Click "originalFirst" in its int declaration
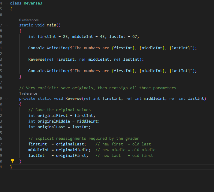Screen dimensions: 214x192 click(53, 116)
